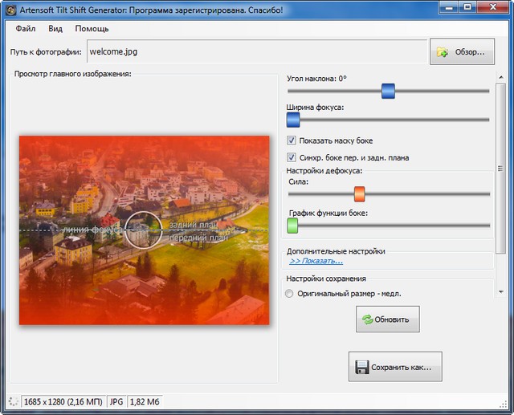Click the blue Ширина фокуса slider handle
Screen dimensions: 514x415
click(x=293, y=120)
